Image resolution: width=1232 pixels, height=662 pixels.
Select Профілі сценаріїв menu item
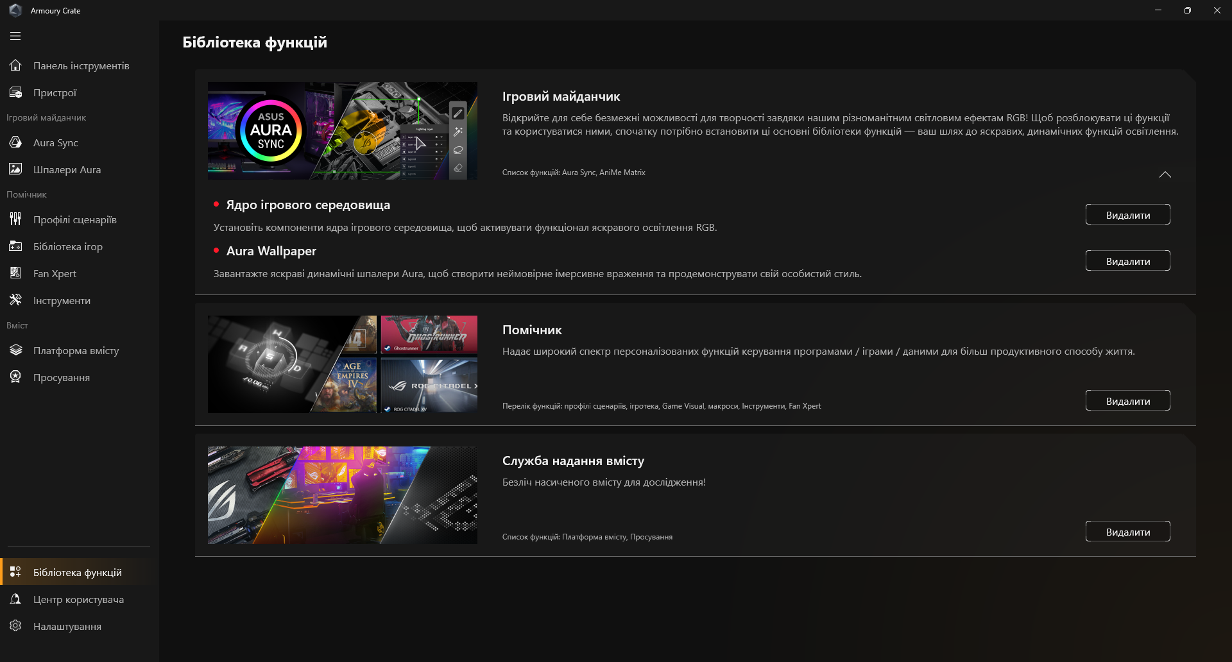tap(80, 219)
